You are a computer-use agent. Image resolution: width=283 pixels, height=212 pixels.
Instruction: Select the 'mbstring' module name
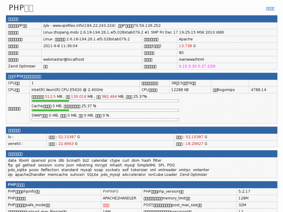tap(84, 165)
